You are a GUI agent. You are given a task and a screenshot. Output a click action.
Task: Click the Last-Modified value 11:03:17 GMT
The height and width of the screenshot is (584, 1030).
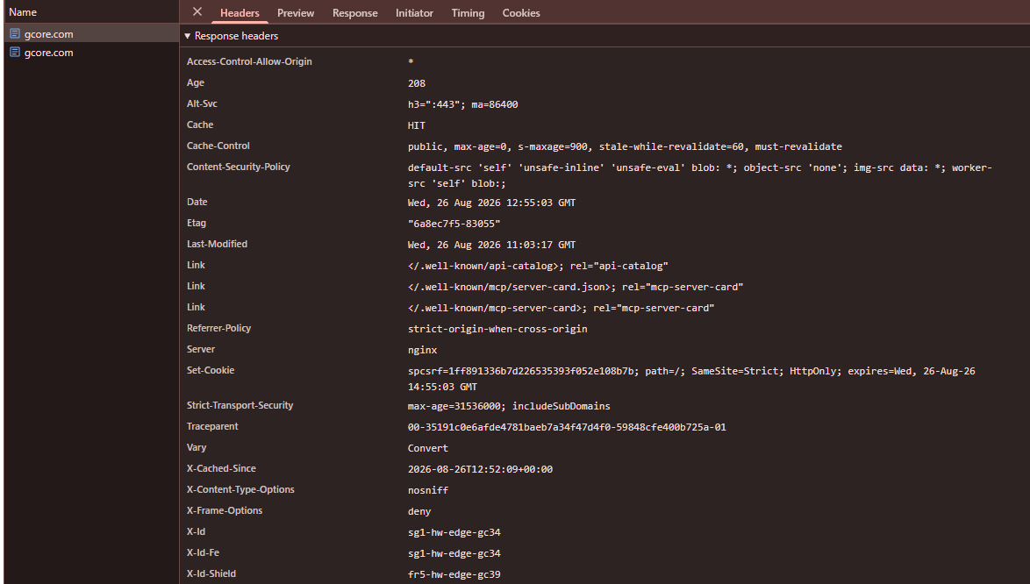point(491,245)
